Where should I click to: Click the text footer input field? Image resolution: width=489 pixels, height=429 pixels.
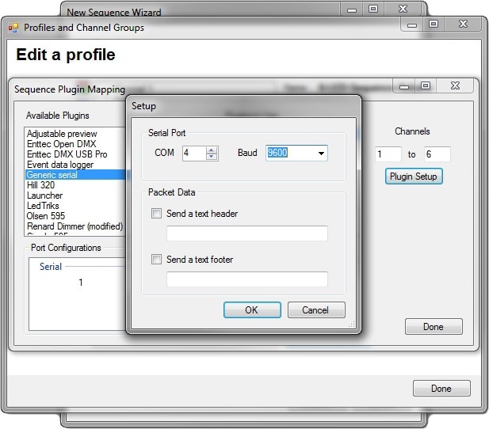coord(247,279)
